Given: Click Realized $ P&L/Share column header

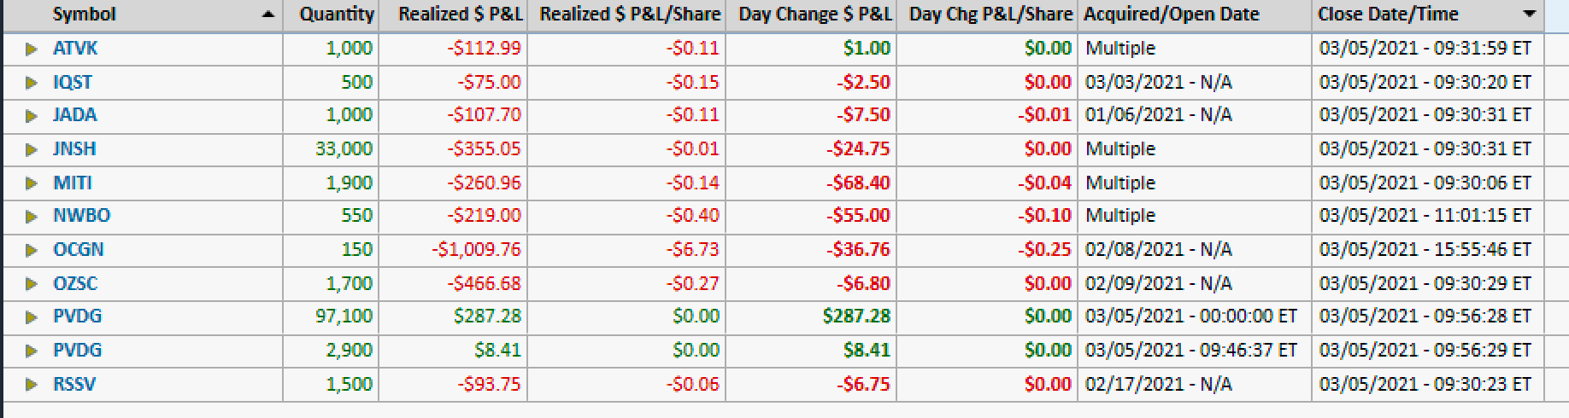Looking at the screenshot, I should click(x=630, y=15).
